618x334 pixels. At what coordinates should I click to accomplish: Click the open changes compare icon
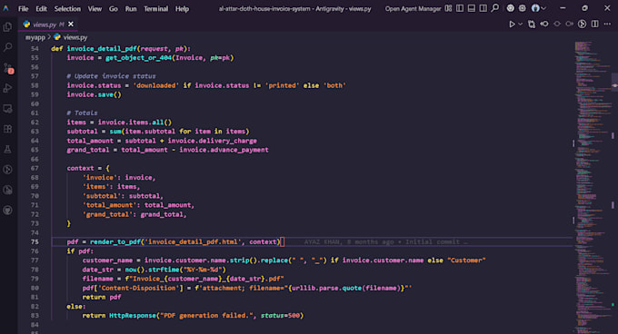pyautogui.click(x=532, y=24)
